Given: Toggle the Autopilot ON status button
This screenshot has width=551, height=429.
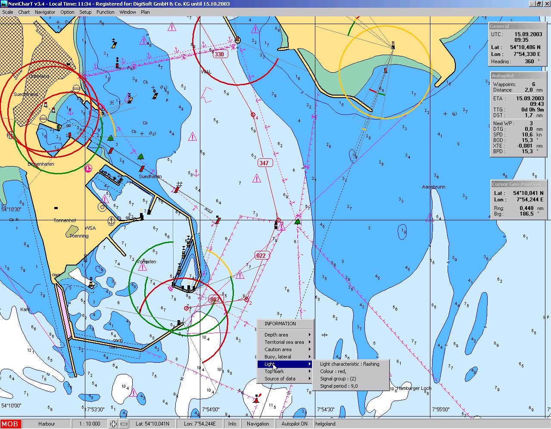Looking at the screenshot, I should click(295, 424).
